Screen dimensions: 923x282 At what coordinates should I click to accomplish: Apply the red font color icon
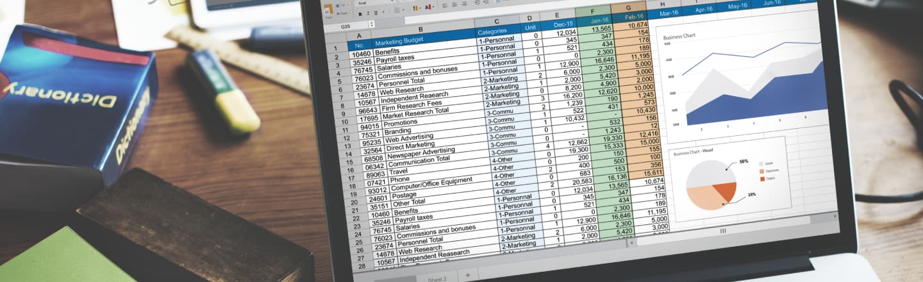(x=428, y=7)
